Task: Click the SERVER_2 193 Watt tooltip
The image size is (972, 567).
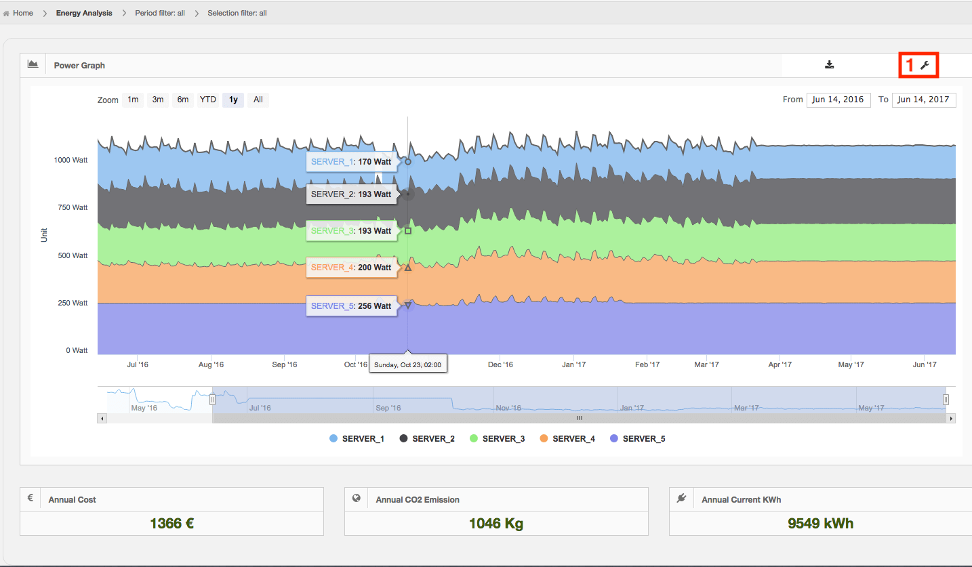Action: (351, 194)
